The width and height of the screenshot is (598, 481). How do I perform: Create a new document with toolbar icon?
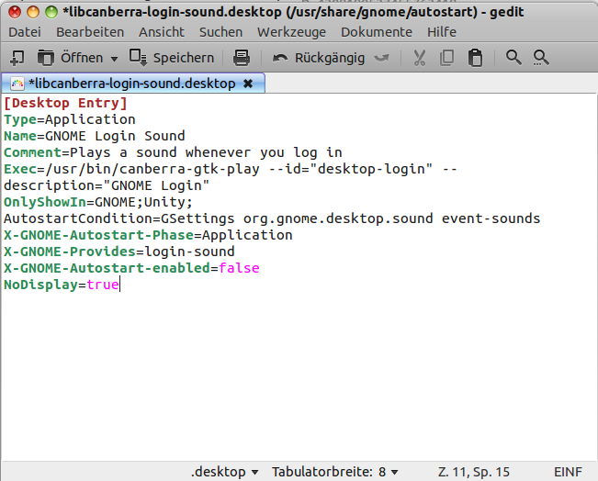coord(17,58)
